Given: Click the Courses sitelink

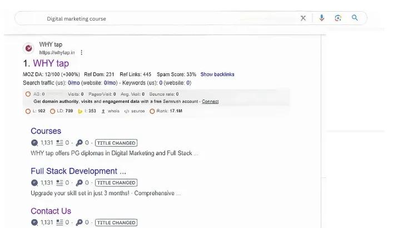Looking at the screenshot, I should pyautogui.click(x=46, y=131).
